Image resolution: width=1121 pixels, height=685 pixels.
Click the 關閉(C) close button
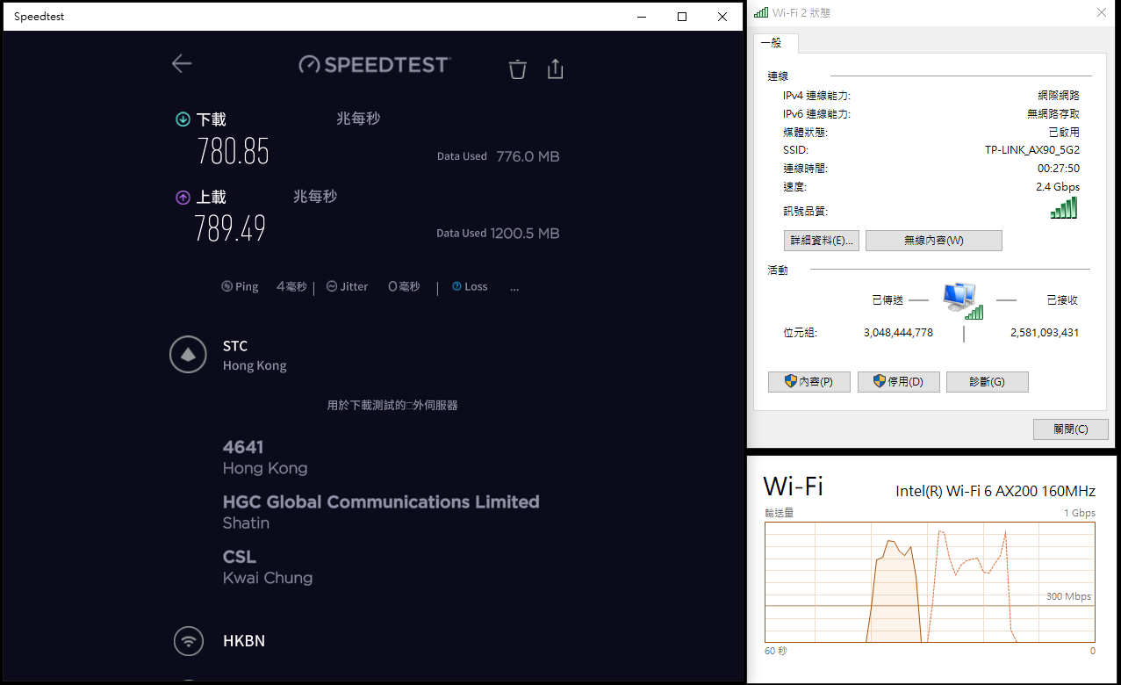click(1071, 429)
